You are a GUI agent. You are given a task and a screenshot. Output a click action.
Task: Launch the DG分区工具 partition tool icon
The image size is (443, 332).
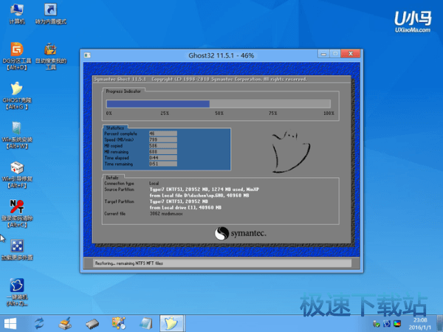point(17,56)
